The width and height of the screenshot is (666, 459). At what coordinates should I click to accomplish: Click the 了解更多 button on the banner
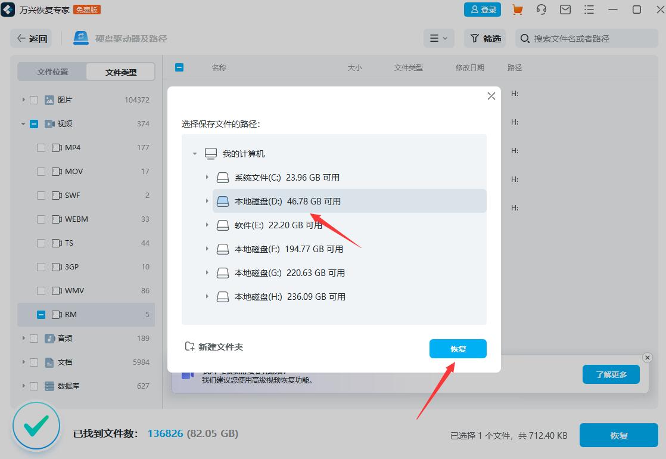point(611,374)
